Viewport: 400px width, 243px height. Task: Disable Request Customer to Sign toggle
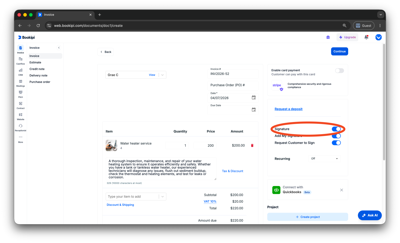tap(336, 143)
